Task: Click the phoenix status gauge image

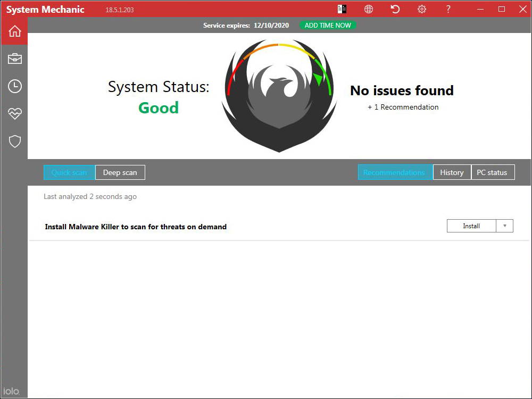Action: 279,96
